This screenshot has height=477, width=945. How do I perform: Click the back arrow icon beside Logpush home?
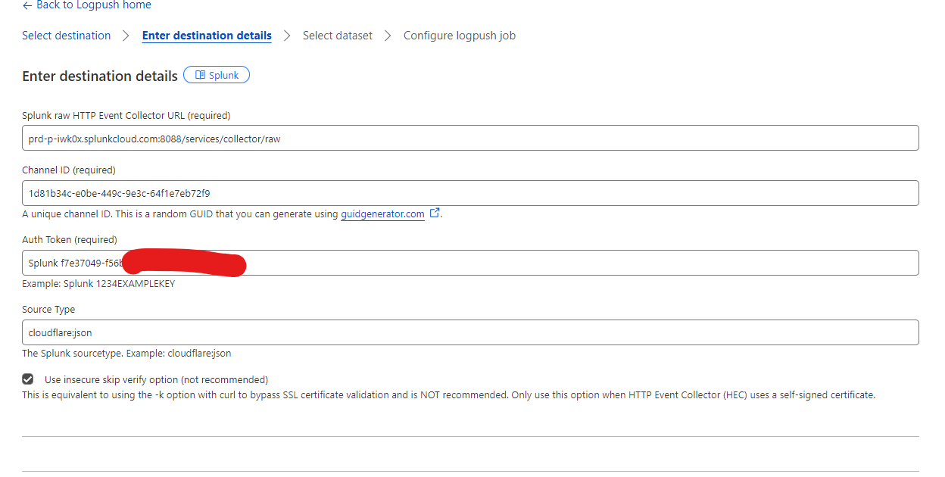pos(27,5)
